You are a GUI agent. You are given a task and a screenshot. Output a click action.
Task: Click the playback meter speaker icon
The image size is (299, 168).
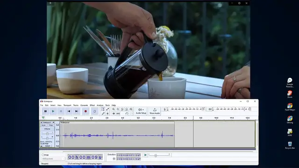click(210, 109)
